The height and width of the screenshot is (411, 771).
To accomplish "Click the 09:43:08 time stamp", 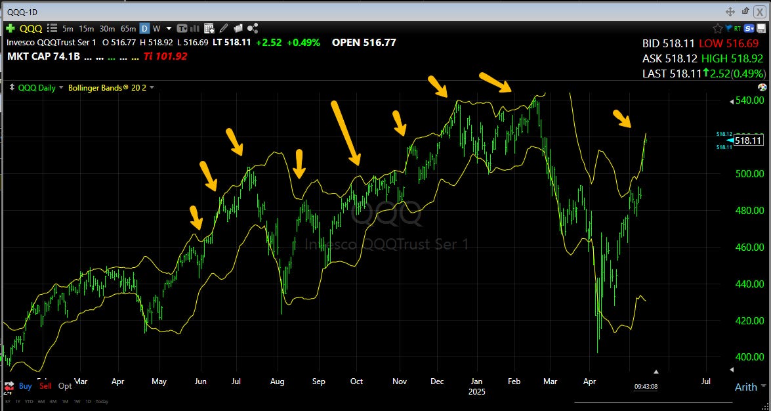I will click(646, 387).
